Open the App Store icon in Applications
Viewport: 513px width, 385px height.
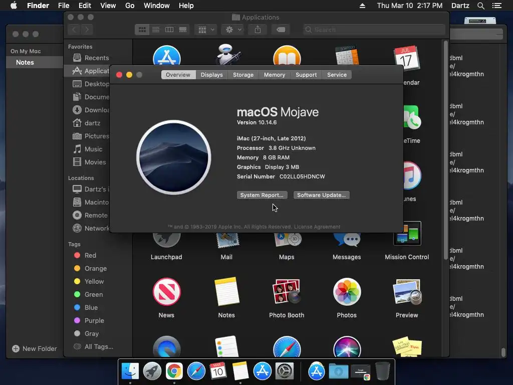166,56
